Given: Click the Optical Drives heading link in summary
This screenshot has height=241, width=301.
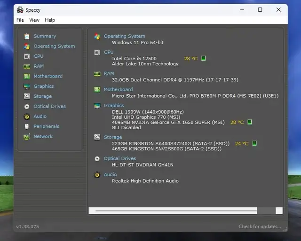Looking at the screenshot, I should click(x=120, y=159).
